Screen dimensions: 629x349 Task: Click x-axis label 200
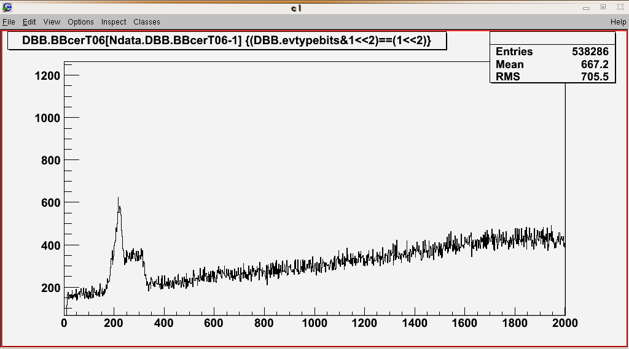(114, 323)
